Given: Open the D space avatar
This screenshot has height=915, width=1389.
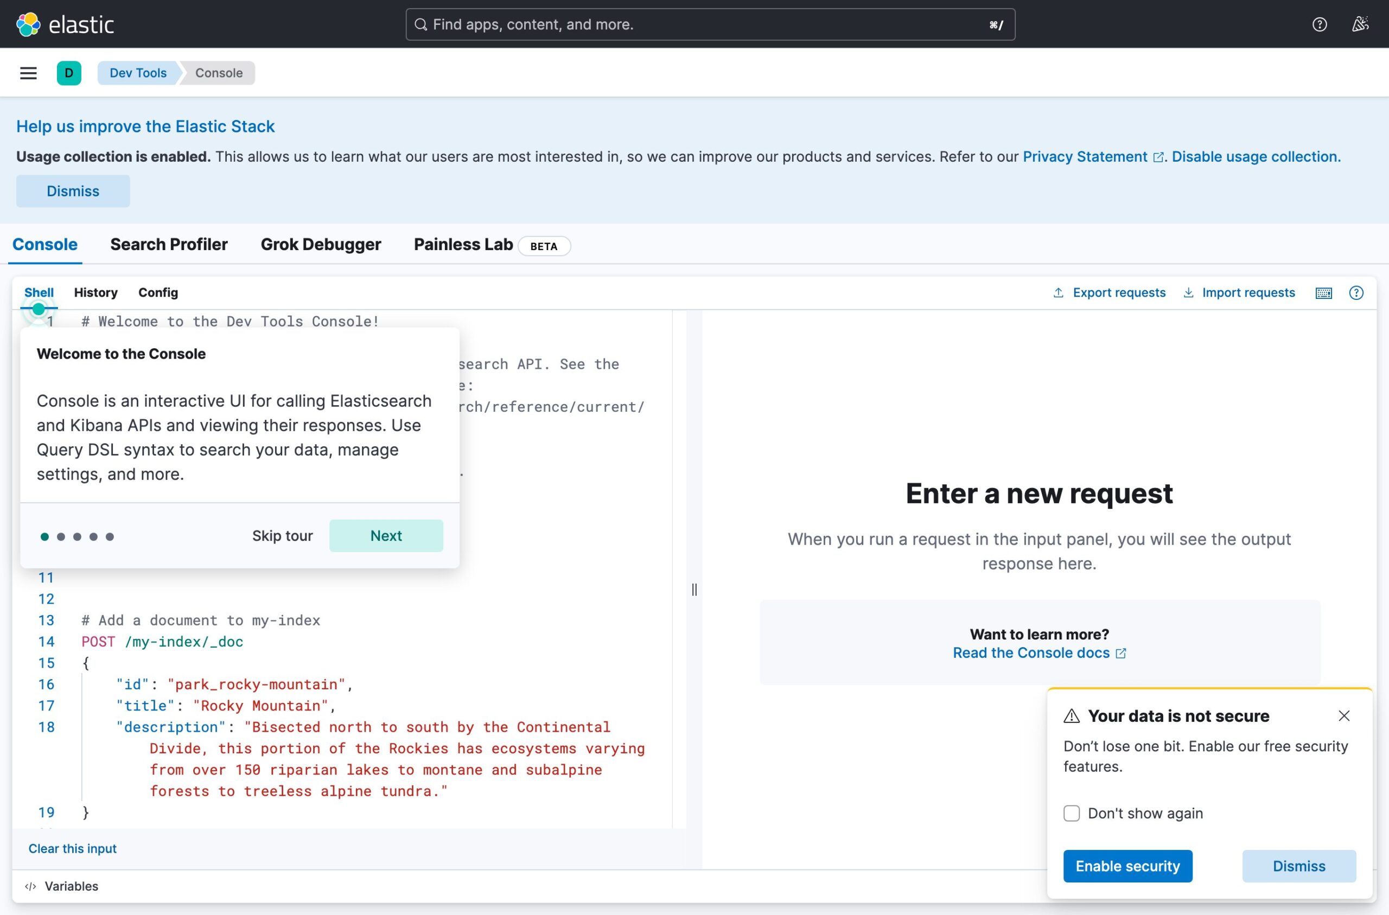Looking at the screenshot, I should (69, 73).
